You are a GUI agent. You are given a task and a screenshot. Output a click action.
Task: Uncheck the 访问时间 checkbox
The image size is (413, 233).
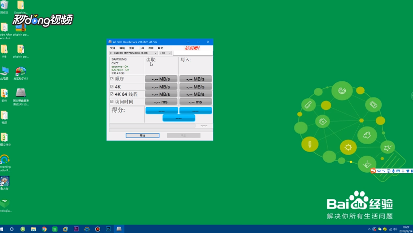coord(112,101)
